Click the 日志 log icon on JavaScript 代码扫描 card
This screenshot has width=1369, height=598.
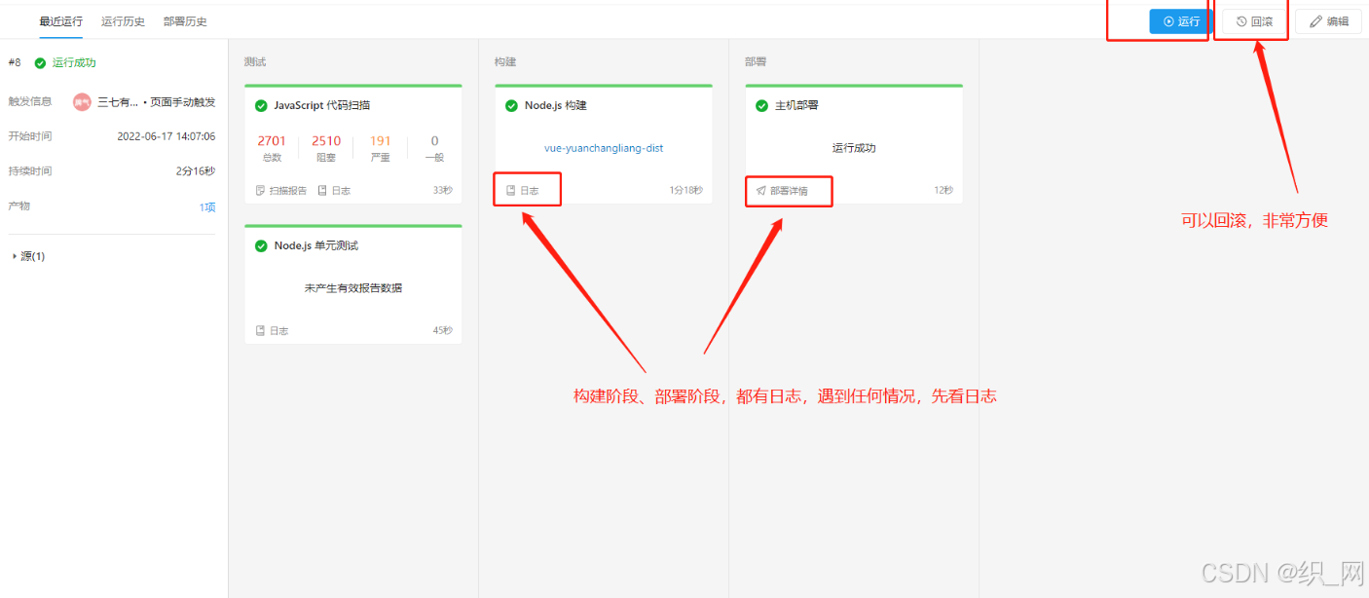(x=322, y=190)
